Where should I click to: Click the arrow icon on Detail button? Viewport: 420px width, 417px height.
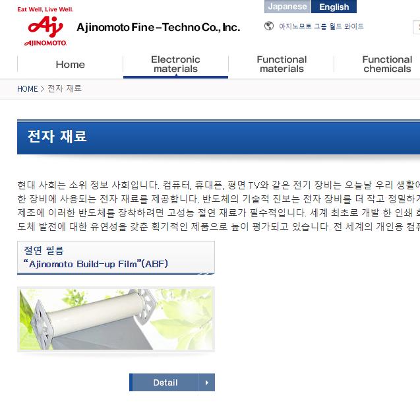[x=206, y=383]
